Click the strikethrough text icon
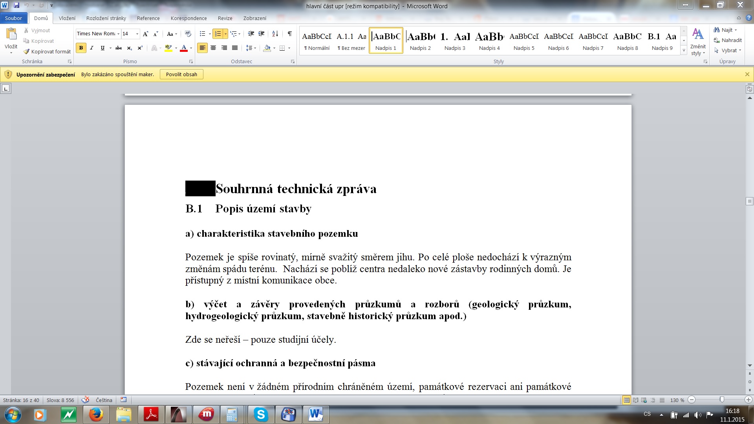 pyautogui.click(x=119, y=48)
